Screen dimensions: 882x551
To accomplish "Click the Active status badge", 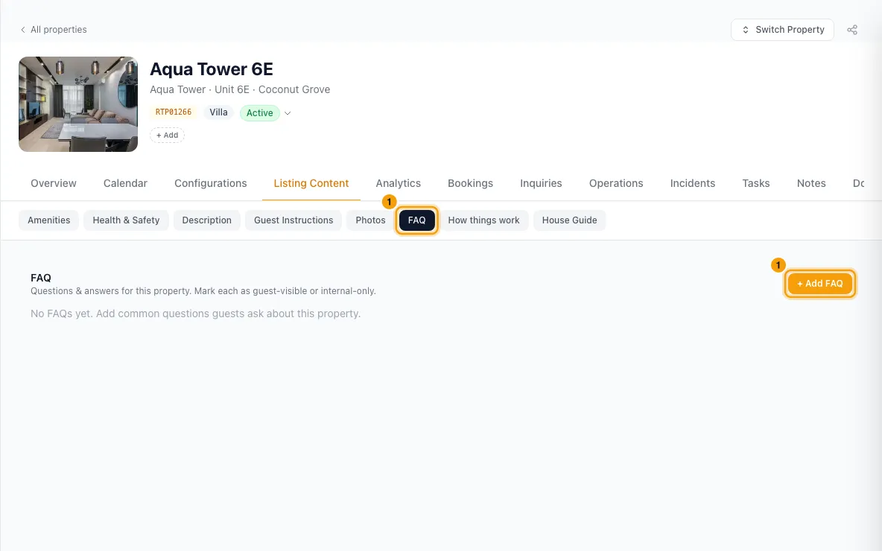I will point(260,113).
